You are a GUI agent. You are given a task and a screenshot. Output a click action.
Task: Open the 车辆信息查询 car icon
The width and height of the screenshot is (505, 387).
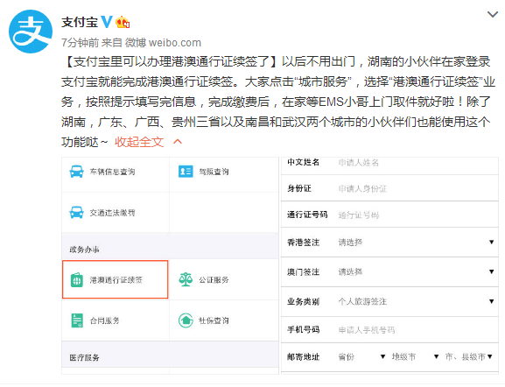click(x=77, y=172)
